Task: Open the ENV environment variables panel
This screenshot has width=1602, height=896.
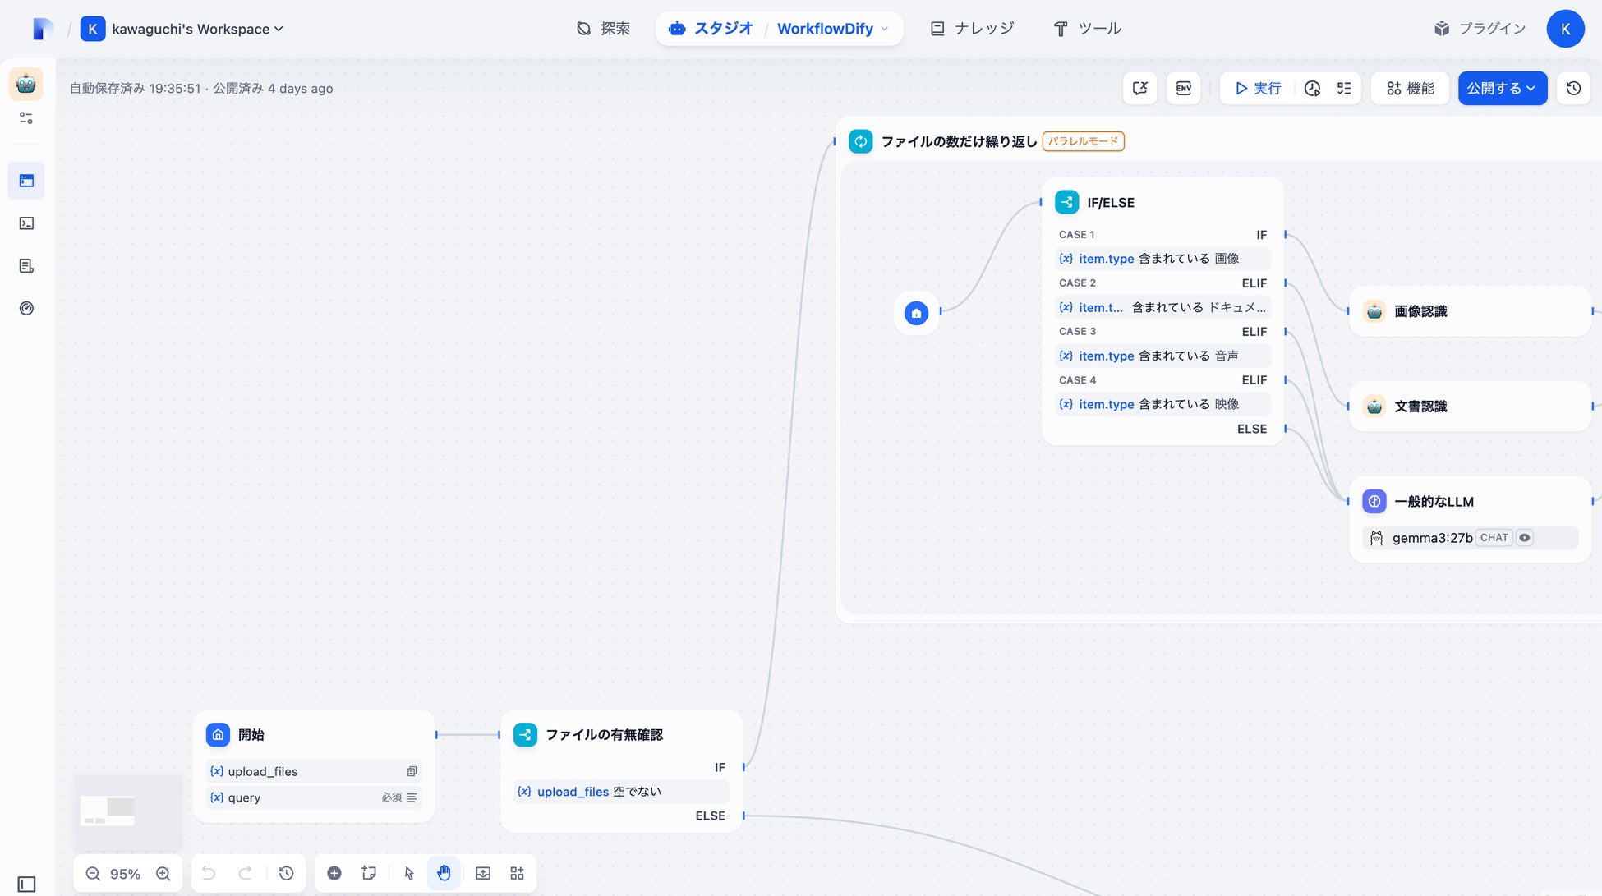Action: (x=1184, y=88)
